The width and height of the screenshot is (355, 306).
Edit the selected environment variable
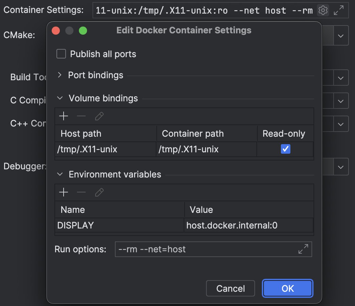[x=99, y=193]
